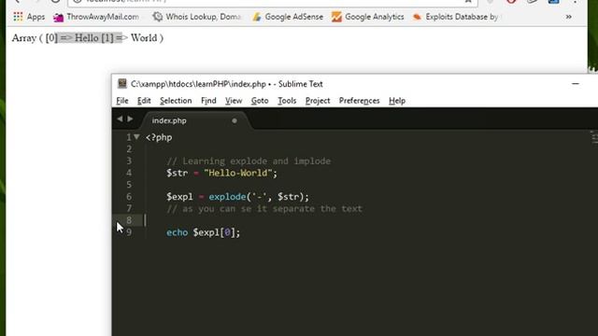
Task: Go to previous tab with left arrow
Action: click(120, 119)
